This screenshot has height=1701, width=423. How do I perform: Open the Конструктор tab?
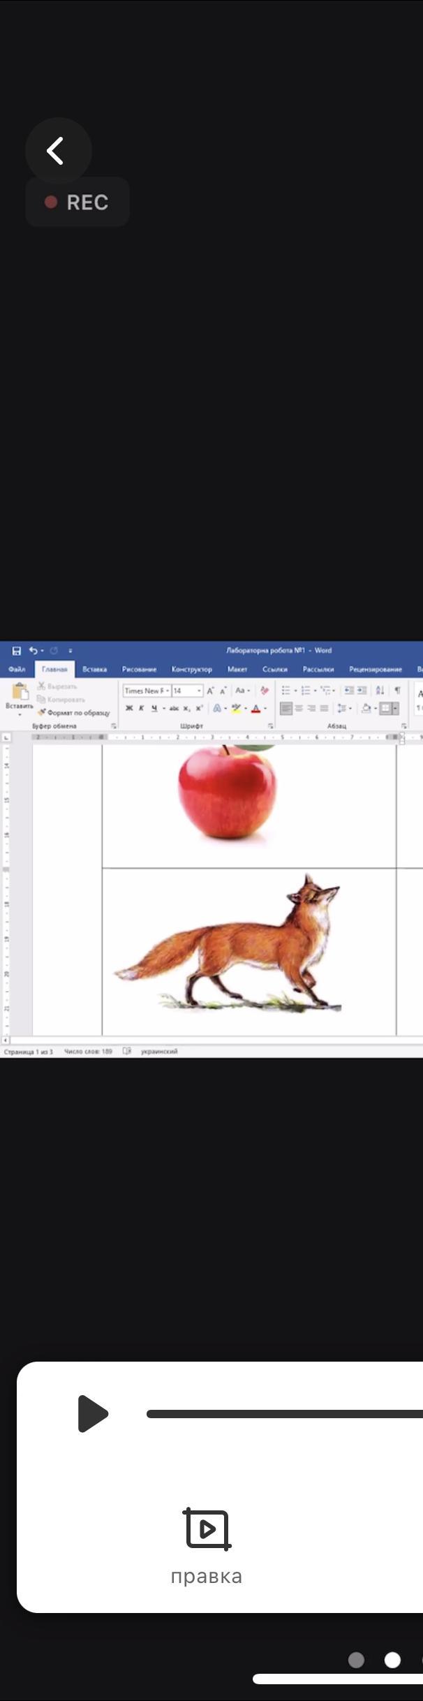click(192, 669)
